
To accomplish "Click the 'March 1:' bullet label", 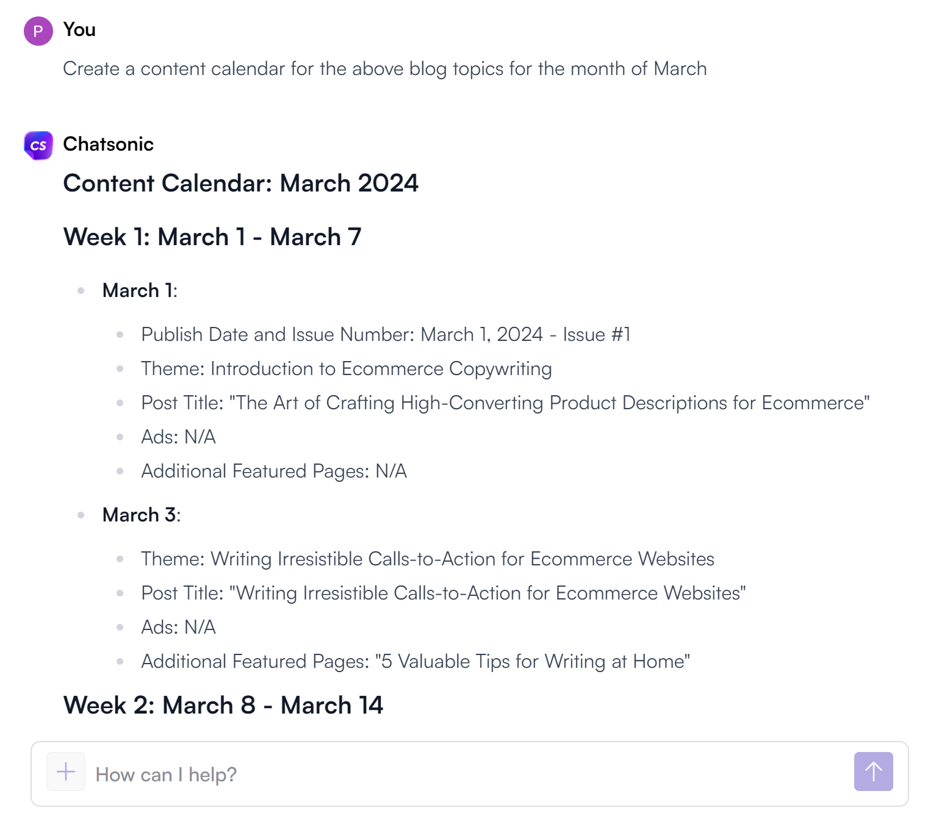I will (x=140, y=291).
